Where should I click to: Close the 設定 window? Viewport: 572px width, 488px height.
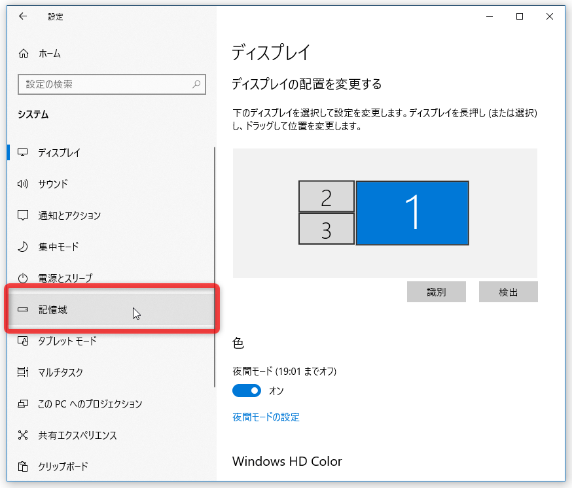click(549, 16)
